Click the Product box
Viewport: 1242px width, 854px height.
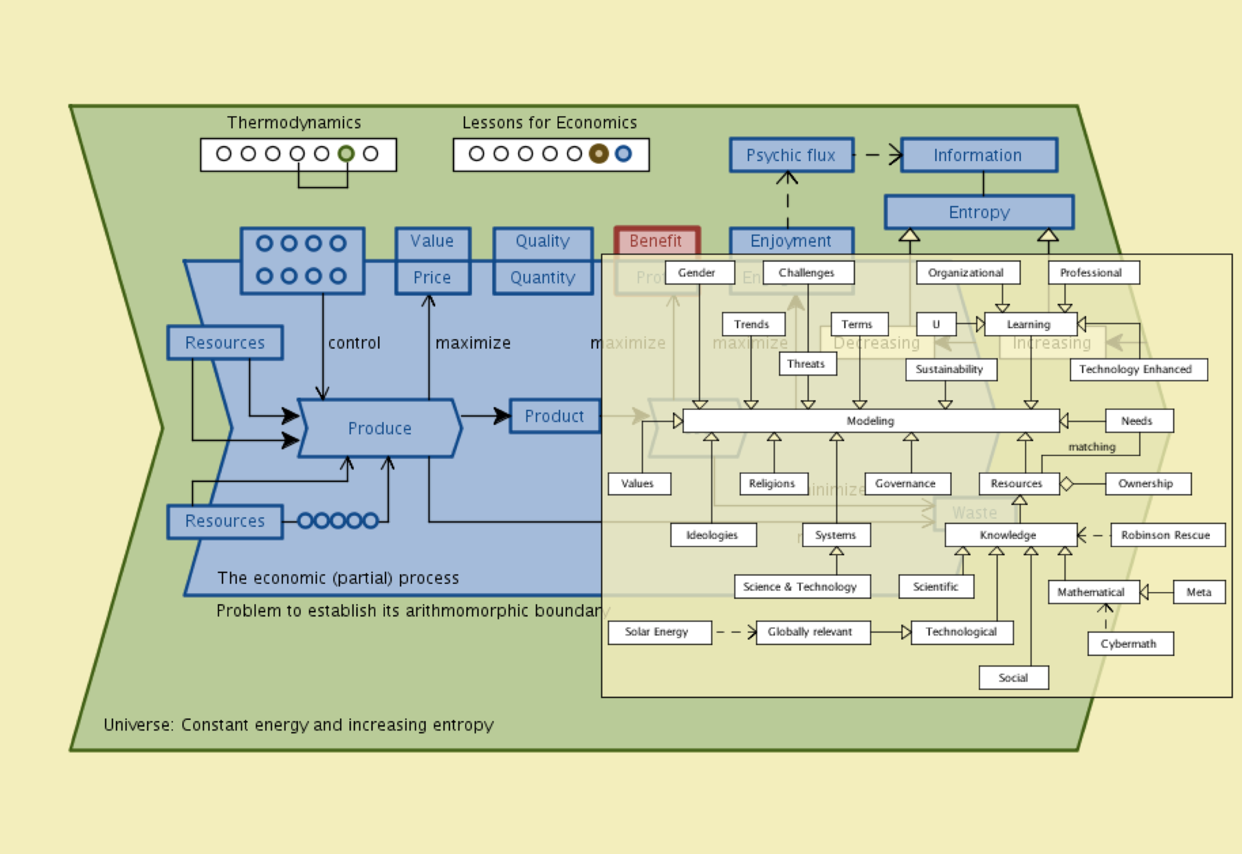pyautogui.click(x=554, y=416)
